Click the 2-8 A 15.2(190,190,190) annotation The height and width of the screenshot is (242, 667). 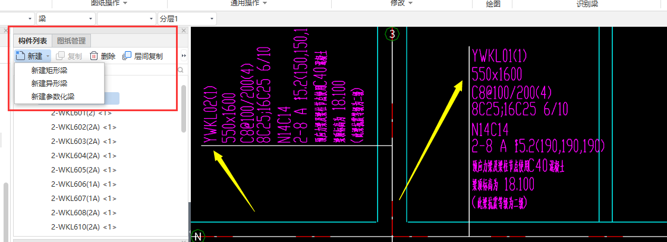coord(539,146)
